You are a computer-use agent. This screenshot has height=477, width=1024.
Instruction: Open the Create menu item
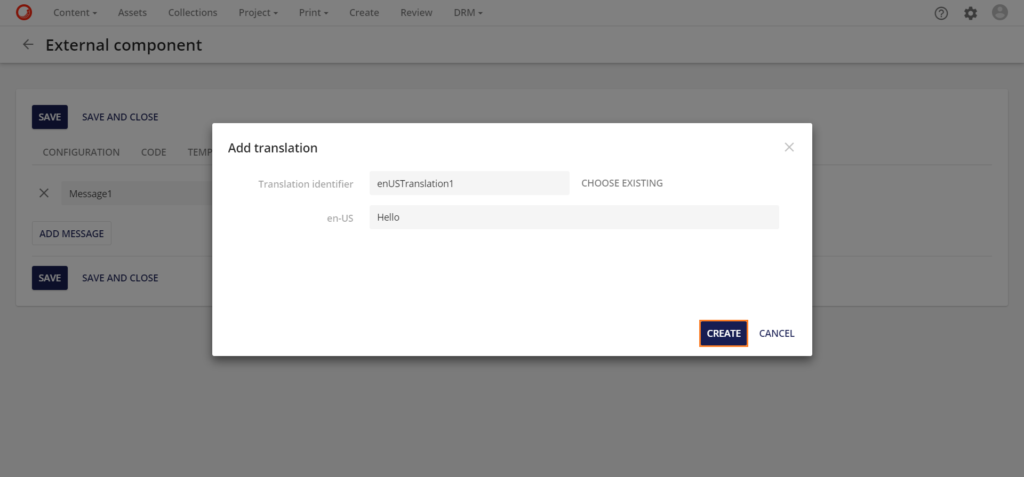[364, 13]
